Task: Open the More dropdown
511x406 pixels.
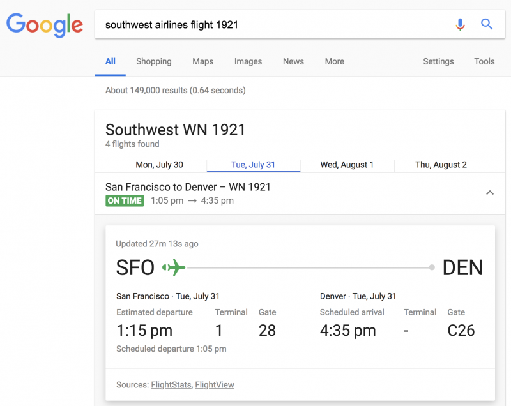Action: click(x=334, y=61)
